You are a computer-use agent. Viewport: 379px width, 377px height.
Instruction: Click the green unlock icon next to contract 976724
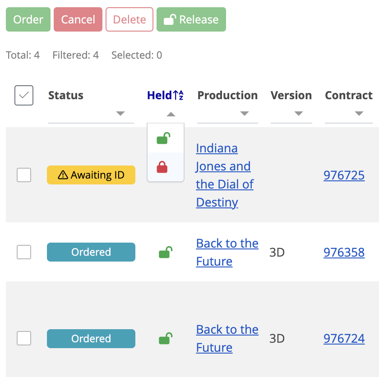pyautogui.click(x=166, y=338)
